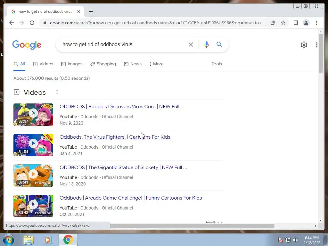Open Google apps dots beside the gear

[317, 45]
